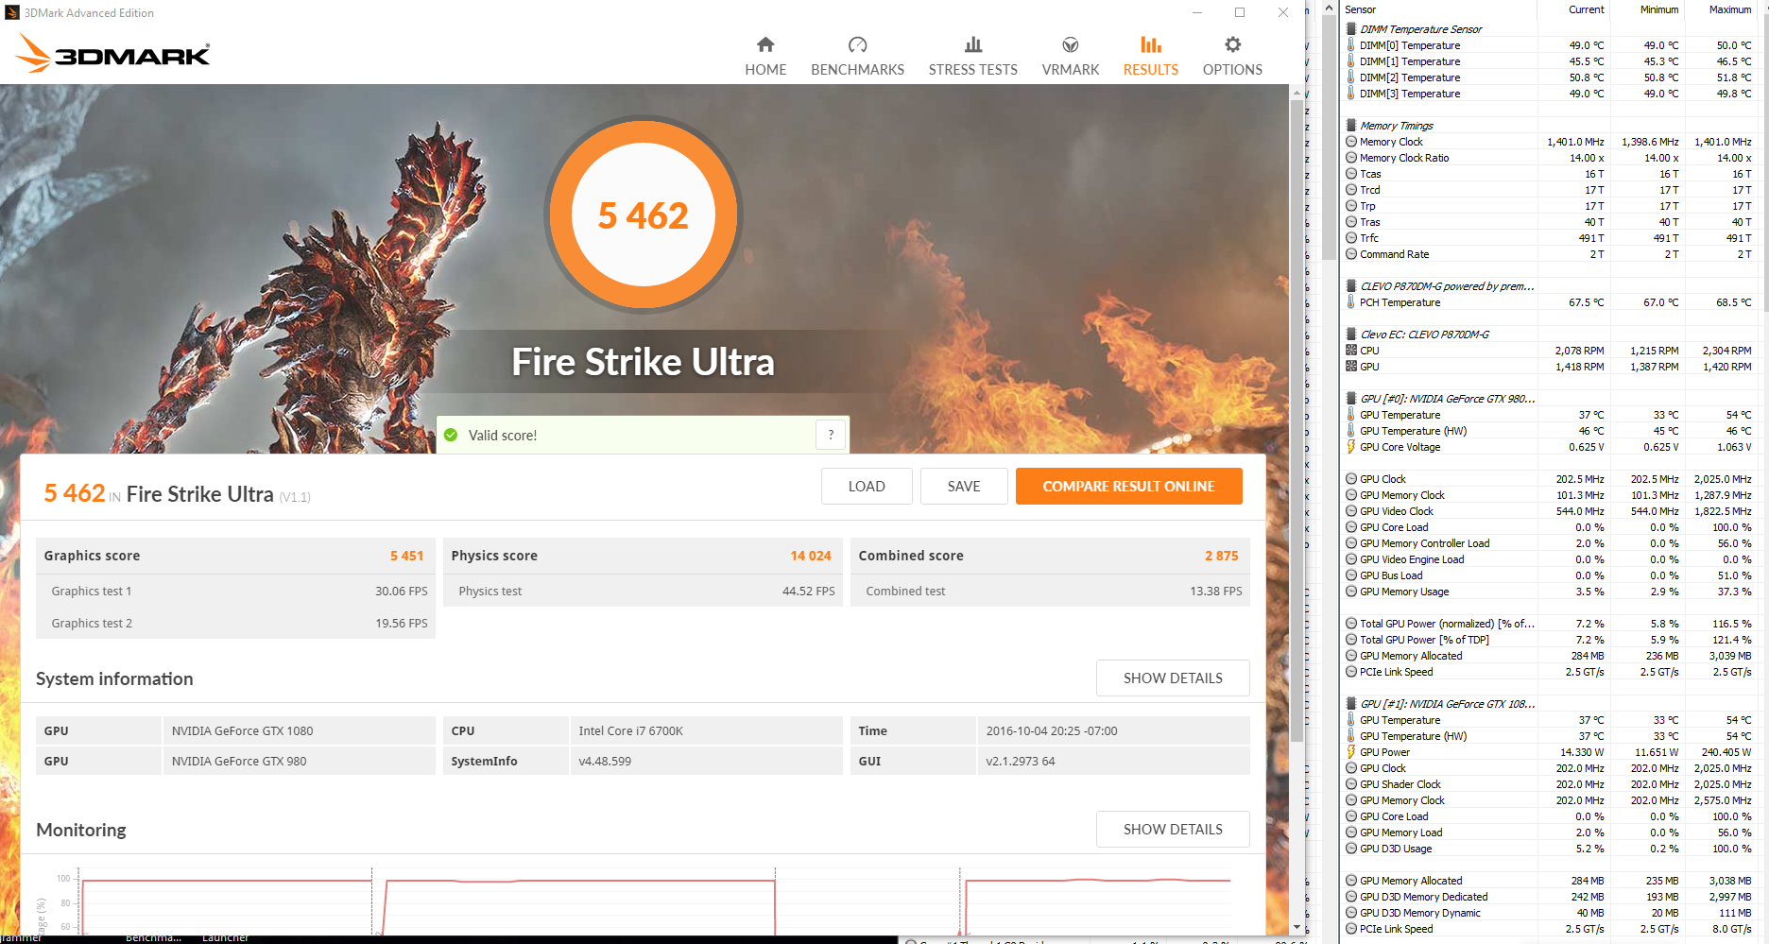Select the GPU Memory Controller Load row
This screenshot has height=944, width=1769.
[1550, 543]
